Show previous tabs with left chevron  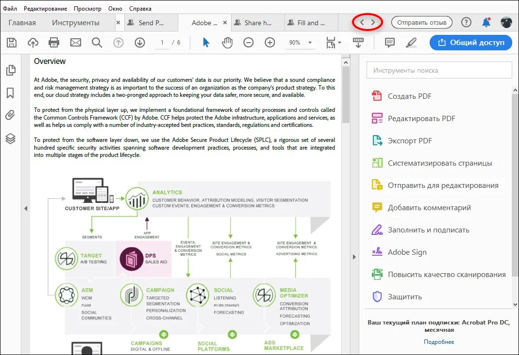tap(362, 22)
